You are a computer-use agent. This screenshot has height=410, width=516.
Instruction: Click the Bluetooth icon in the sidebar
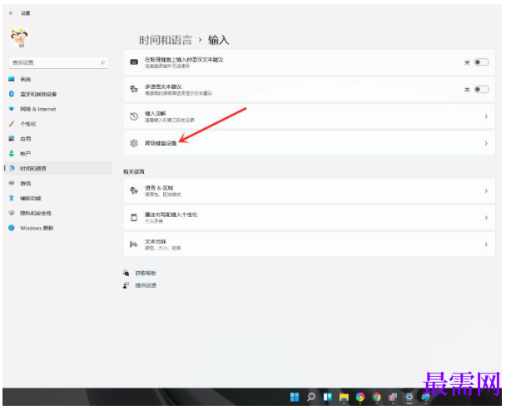pyautogui.click(x=12, y=94)
